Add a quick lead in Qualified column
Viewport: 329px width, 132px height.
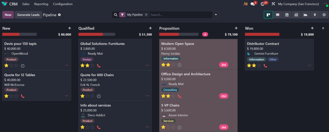150,28
